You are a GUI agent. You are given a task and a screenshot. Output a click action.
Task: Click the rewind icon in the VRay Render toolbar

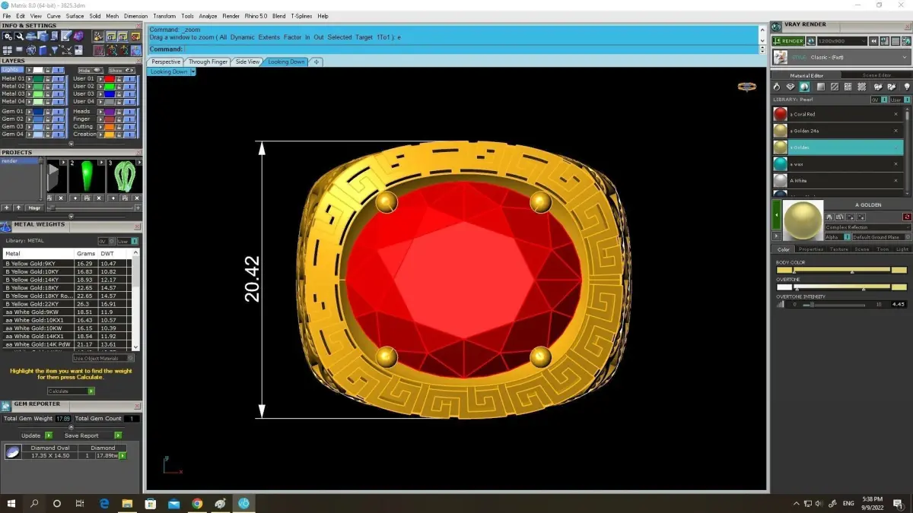pos(873,41)
